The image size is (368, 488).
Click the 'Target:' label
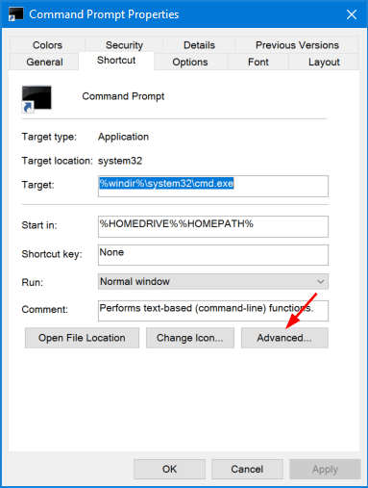[38, 185]
